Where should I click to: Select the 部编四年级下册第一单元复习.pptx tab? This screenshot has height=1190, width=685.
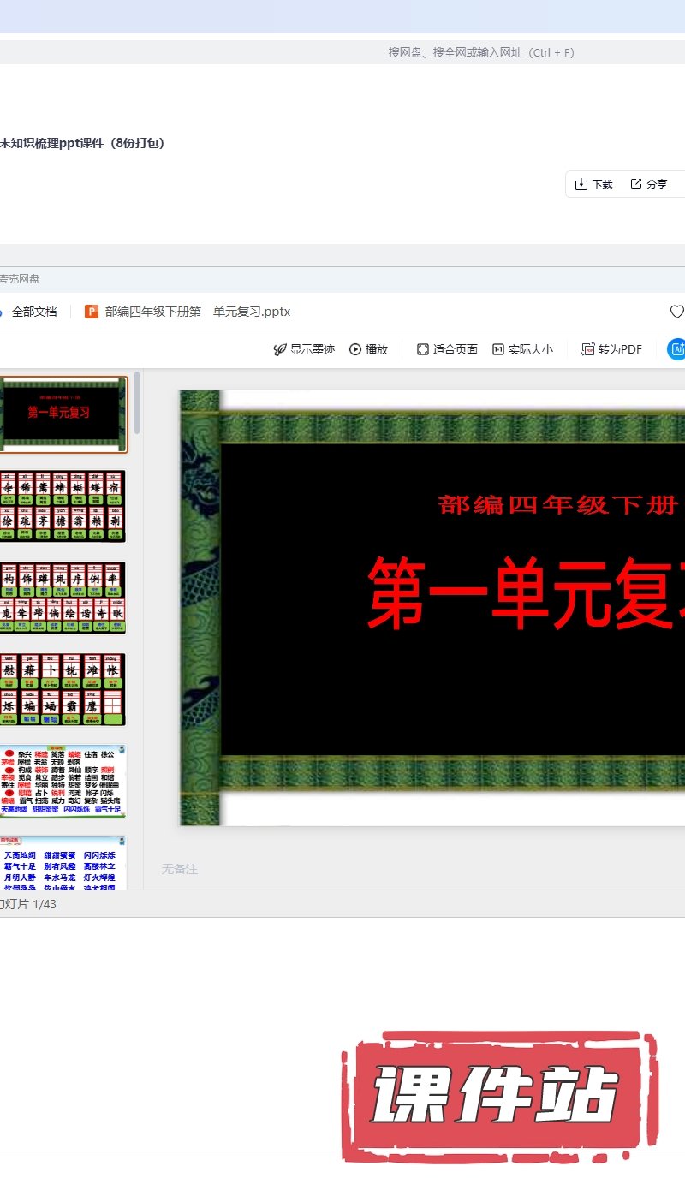(x=197, y=312)
